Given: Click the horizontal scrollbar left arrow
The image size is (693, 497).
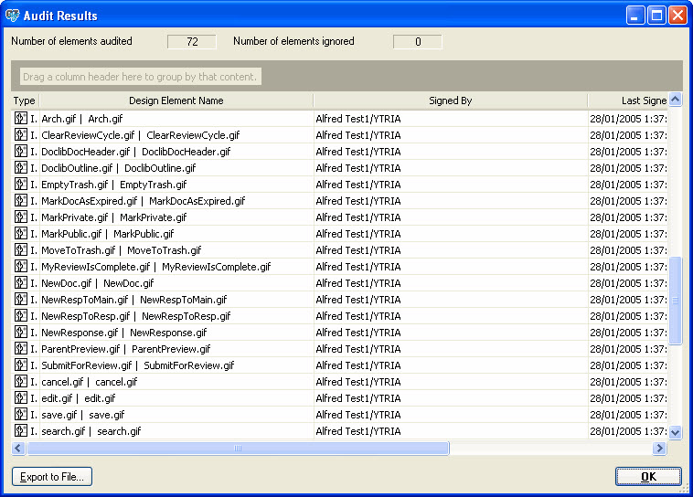Looking at the screenshot, I should pyautogui.click(x=18, y=449).
